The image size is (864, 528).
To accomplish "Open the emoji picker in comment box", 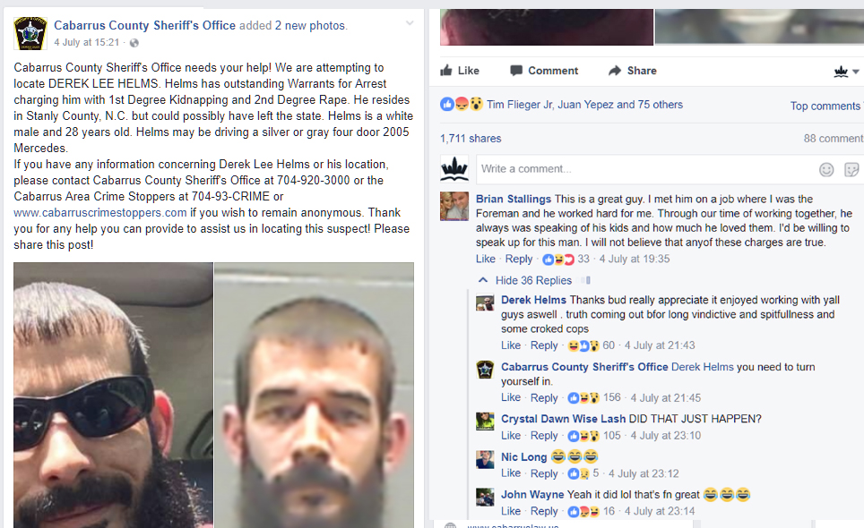I will tap(826, 169).
